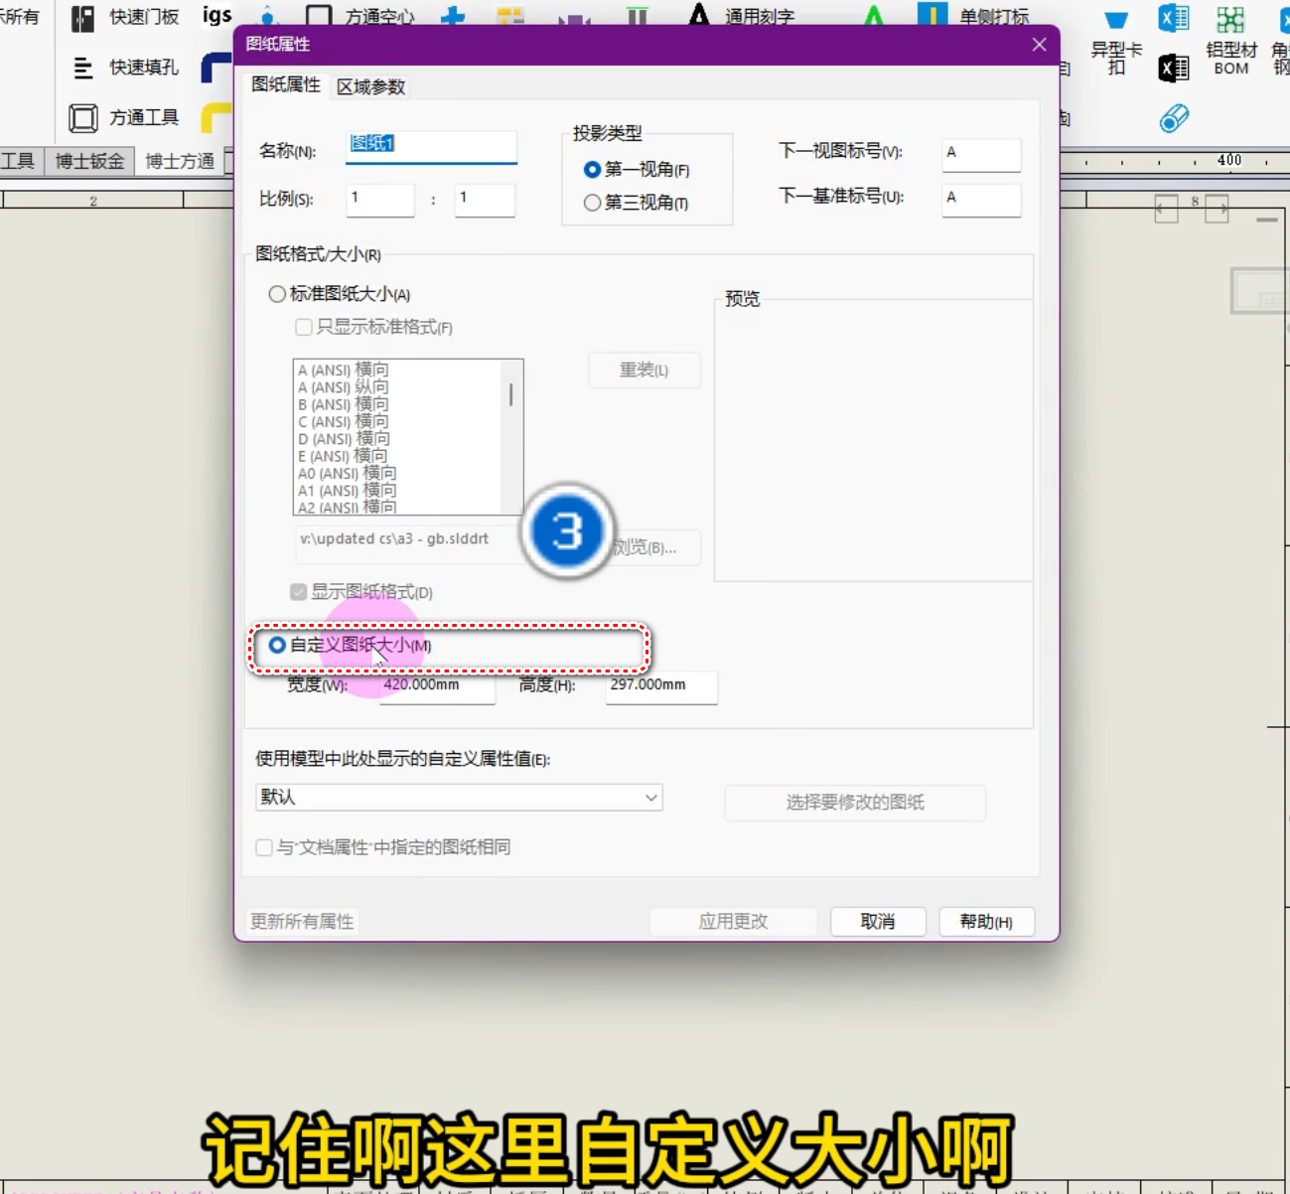Click the igs import tool
Screen dimensions: 1290x1194
[x=215, y=15]
